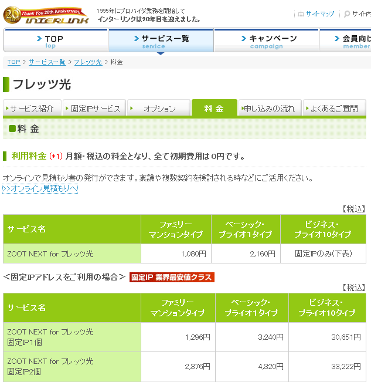The width and height of the screenshot is (371, 382).
Task: Click the 33,222円 price cell
Action: pos(328,366)
